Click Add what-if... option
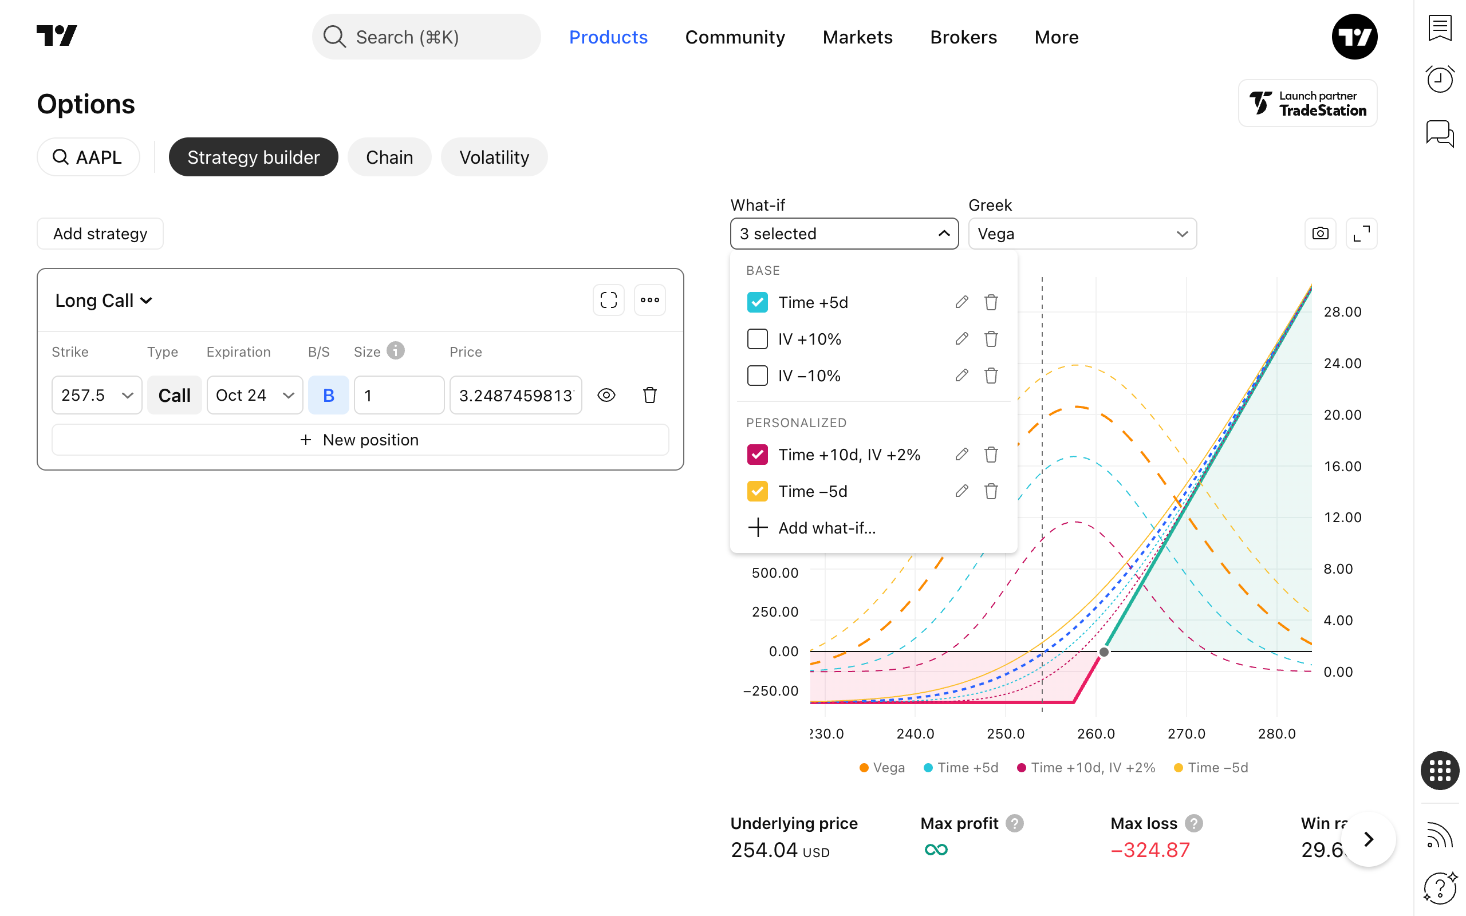Image resolution: width=1466 pixels, height=916 pixels. (826, 528)
